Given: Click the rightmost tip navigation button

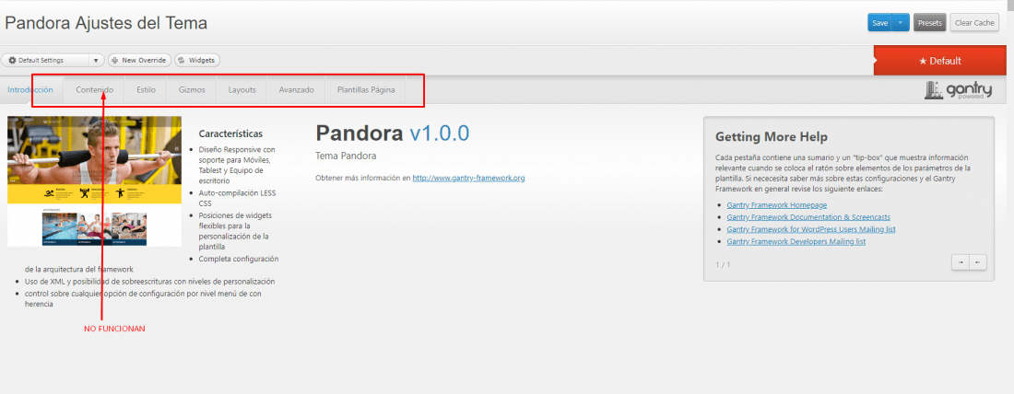Looking at the screenshot, I should [x=978, y=262].
